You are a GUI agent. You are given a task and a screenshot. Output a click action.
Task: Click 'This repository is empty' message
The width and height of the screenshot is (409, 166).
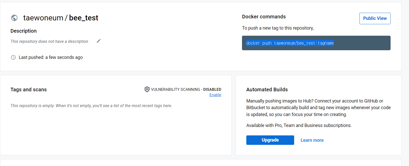[x=91, y=106]
